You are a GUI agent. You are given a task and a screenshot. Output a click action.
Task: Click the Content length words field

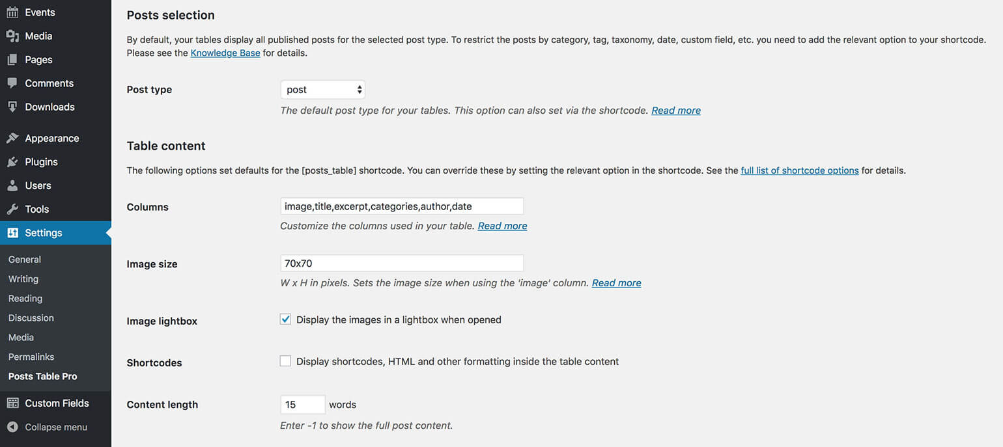coord(303,404)
